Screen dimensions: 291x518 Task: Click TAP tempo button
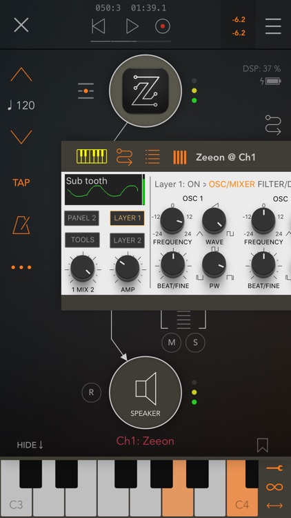[21, 182]
